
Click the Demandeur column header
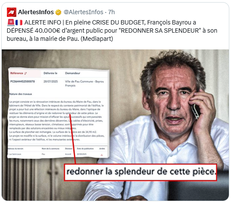73,73
